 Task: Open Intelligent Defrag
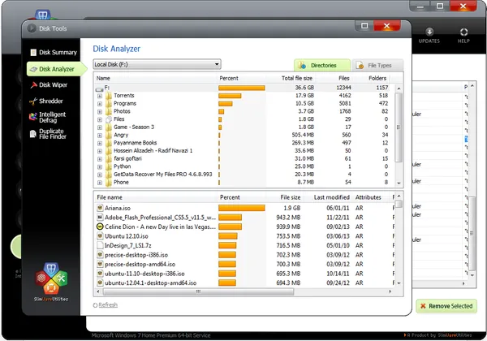point(48,117)
